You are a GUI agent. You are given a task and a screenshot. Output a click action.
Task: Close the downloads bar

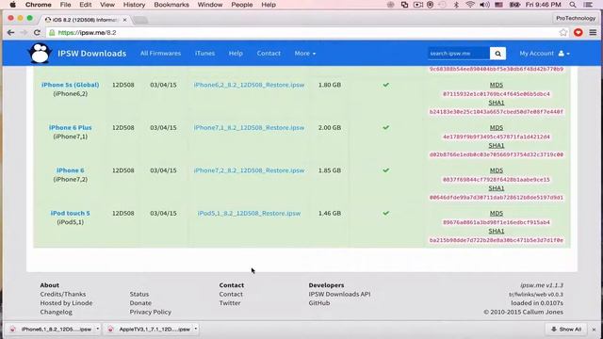pos(594,330)
